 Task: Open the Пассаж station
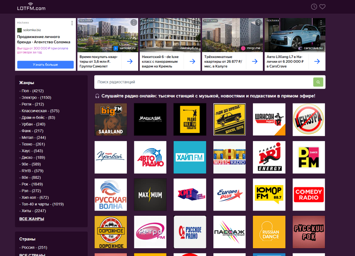coord(229,232)
